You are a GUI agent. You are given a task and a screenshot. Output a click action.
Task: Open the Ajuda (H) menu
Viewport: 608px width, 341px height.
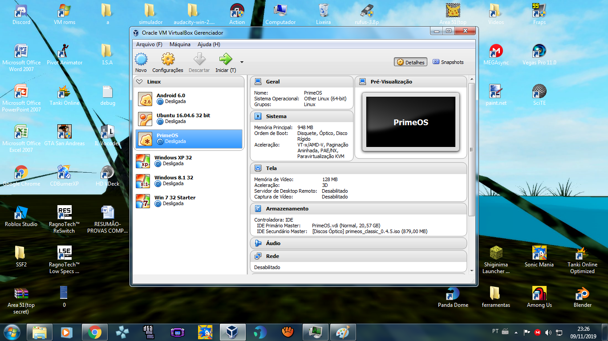[x=209, y=44]
